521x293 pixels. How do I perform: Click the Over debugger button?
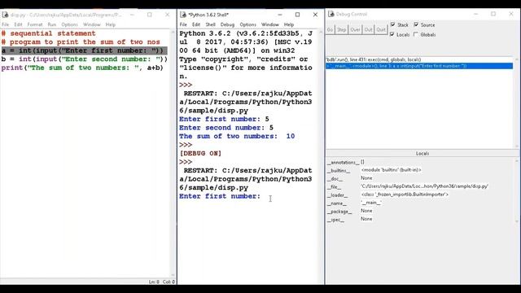click(x=355, y=29)
